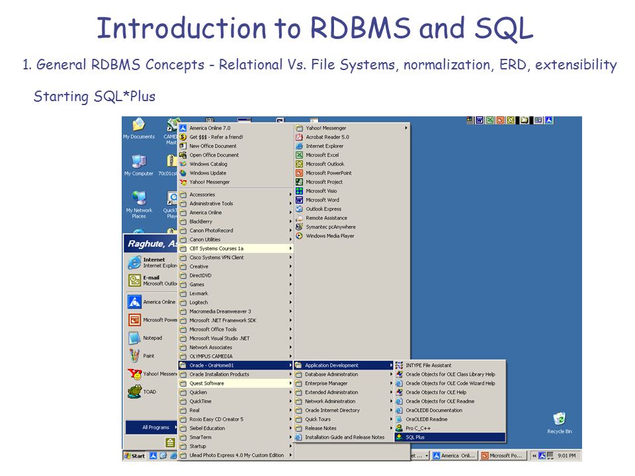Screen dimensions: 635x476
Task: Choose New Office Document
Action: 235,146
